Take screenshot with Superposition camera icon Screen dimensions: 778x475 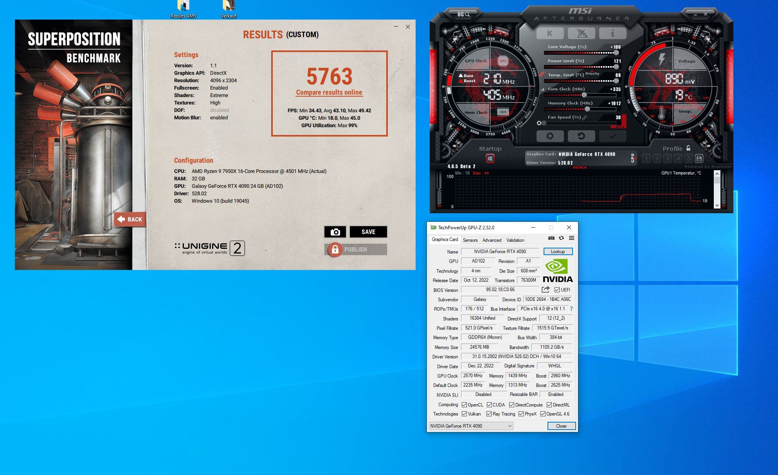tap(335, 232)
